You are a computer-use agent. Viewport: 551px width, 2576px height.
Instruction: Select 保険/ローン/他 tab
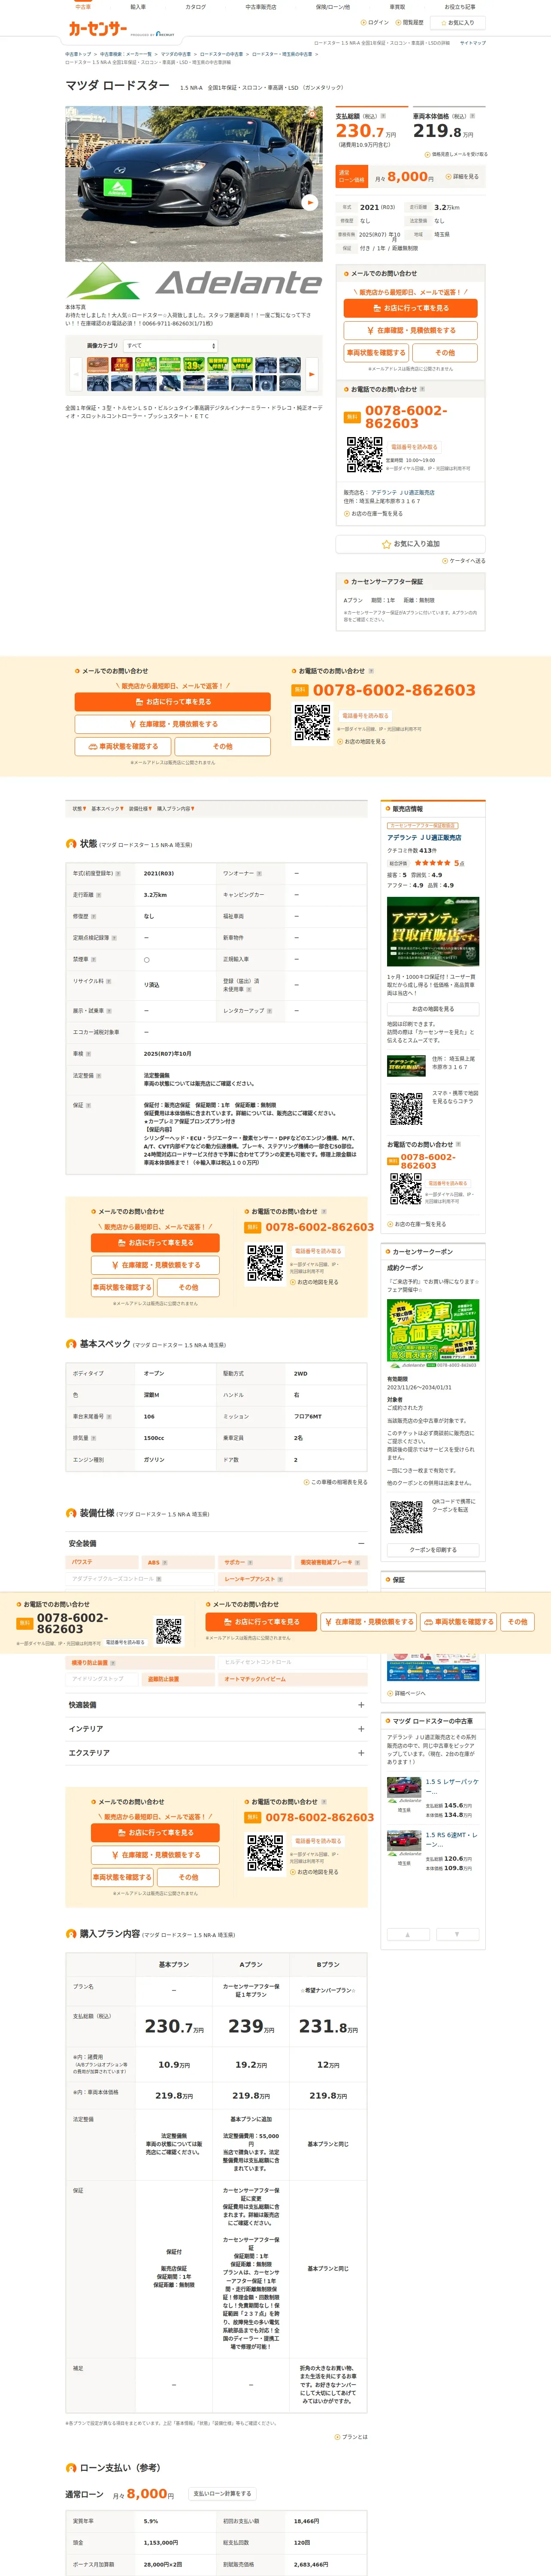coord(333,7)
